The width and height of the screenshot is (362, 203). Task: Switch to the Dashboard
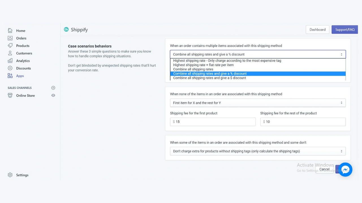[317, 29]
